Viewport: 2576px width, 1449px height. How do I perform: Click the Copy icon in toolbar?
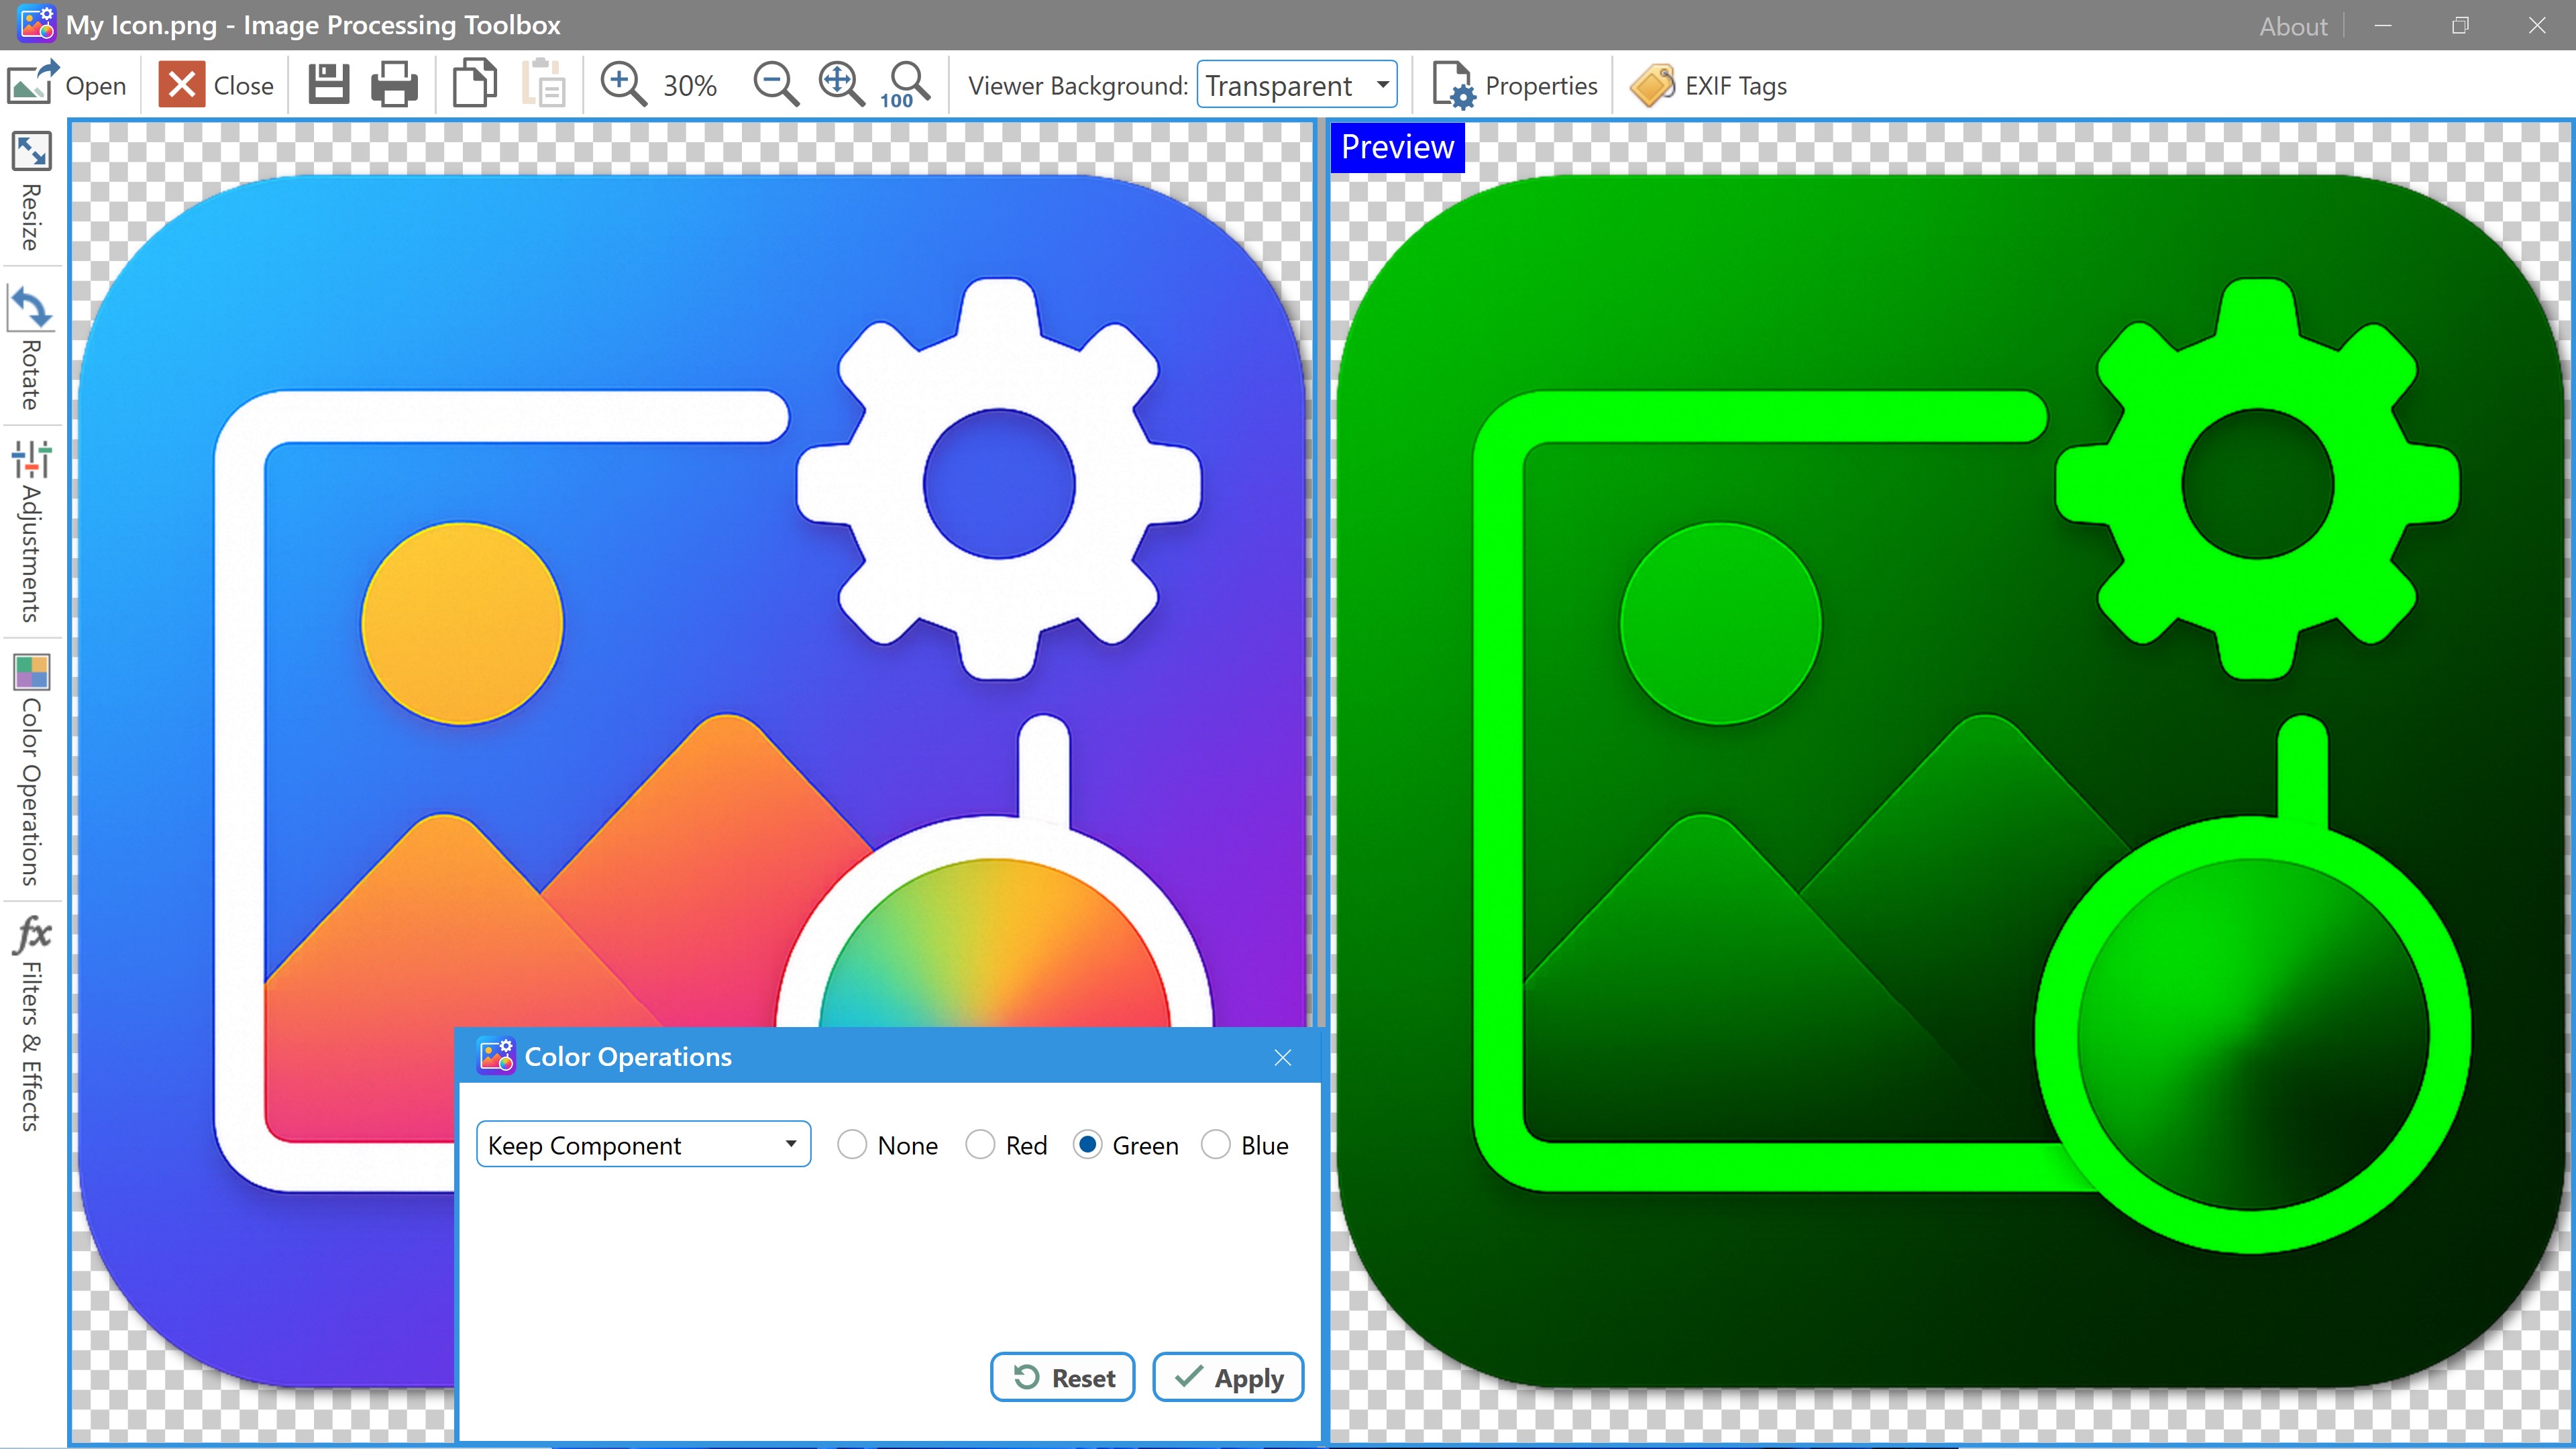pos(474,84)
